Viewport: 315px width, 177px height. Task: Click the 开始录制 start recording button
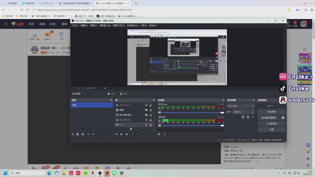click(x=271, y=112)
